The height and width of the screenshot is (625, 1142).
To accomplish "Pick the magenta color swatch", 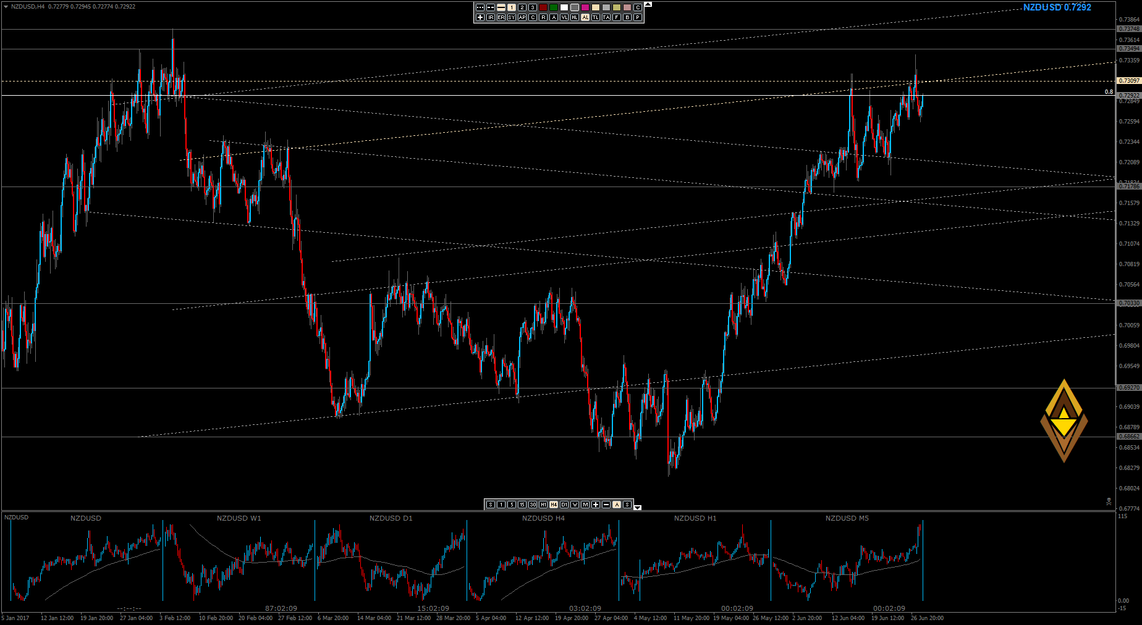I will click(585, 7).
